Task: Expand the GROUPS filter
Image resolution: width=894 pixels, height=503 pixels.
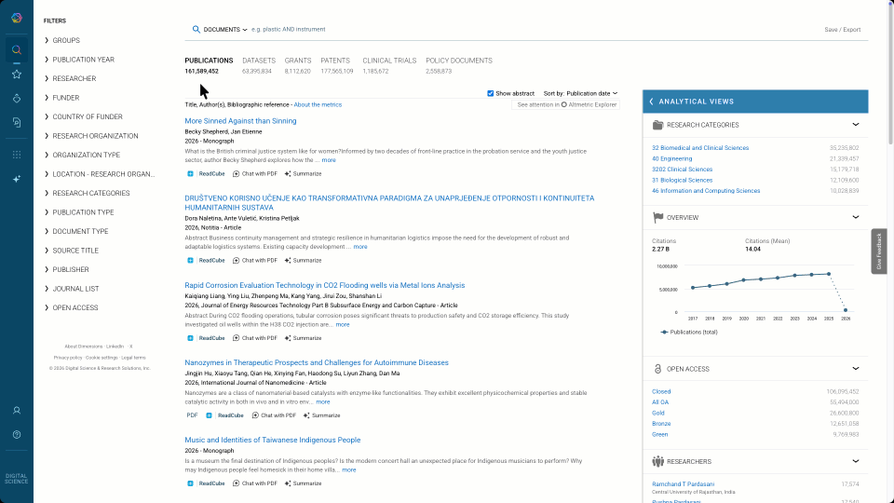Action: coord(62,40)
